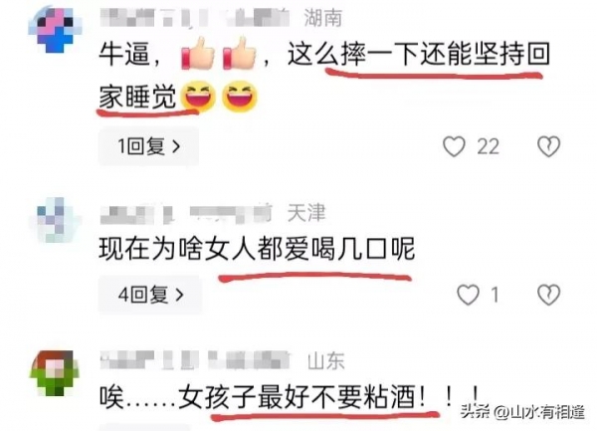The width and height of the screenshot is (597, 431).
Task: Tap the 湖南 location label
Action: tap(322, 18)
